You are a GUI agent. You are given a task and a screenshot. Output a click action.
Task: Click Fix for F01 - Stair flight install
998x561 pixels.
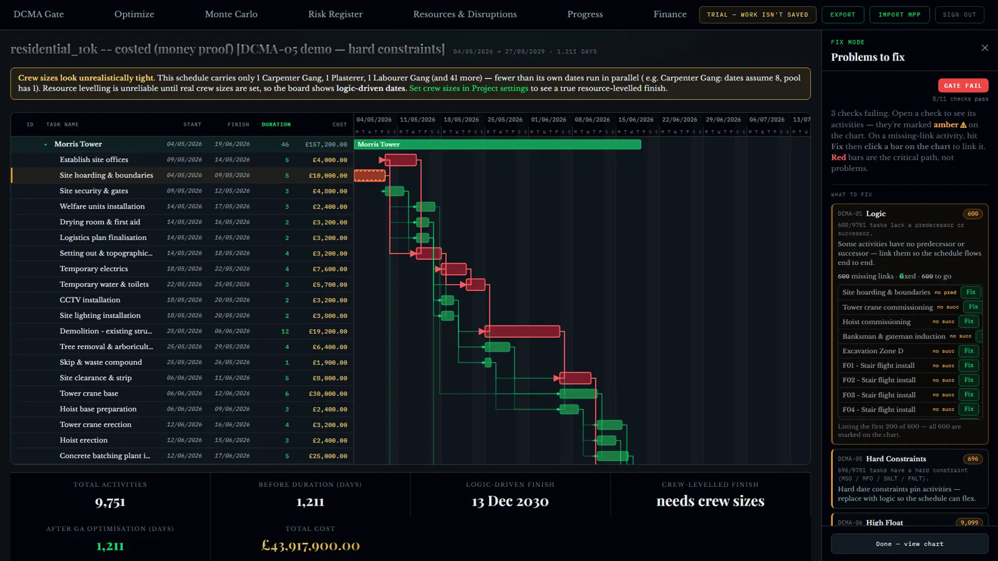(x=969, y=366)
